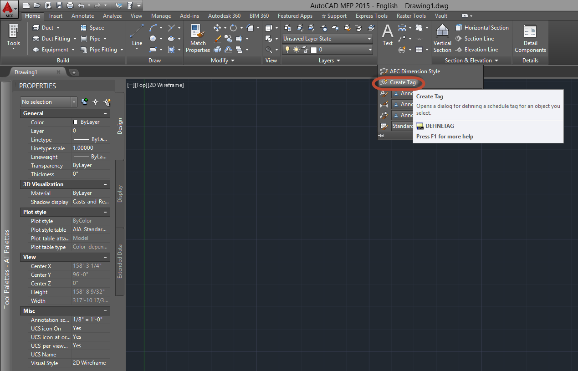Expand the Duct Fitting dropdown
Screen dimensions: 578x371
pos(75,39)
